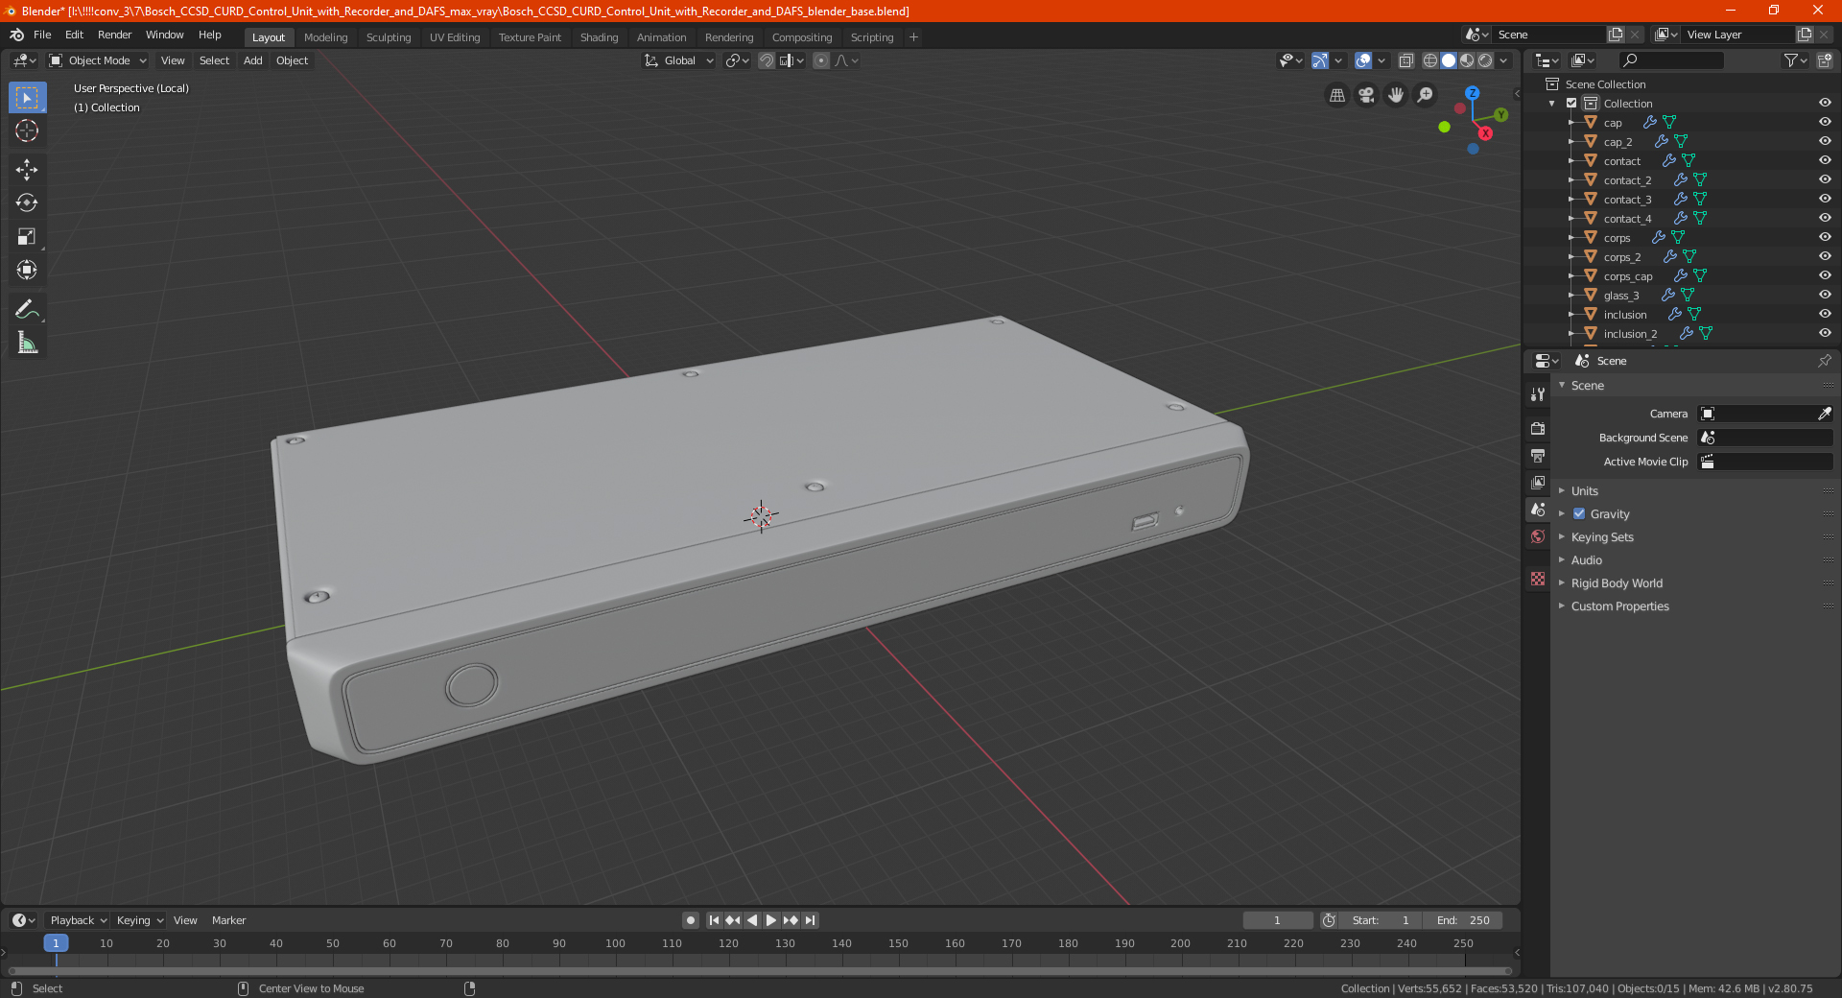Select the Measure ruler tool

(x=27, y=343)
